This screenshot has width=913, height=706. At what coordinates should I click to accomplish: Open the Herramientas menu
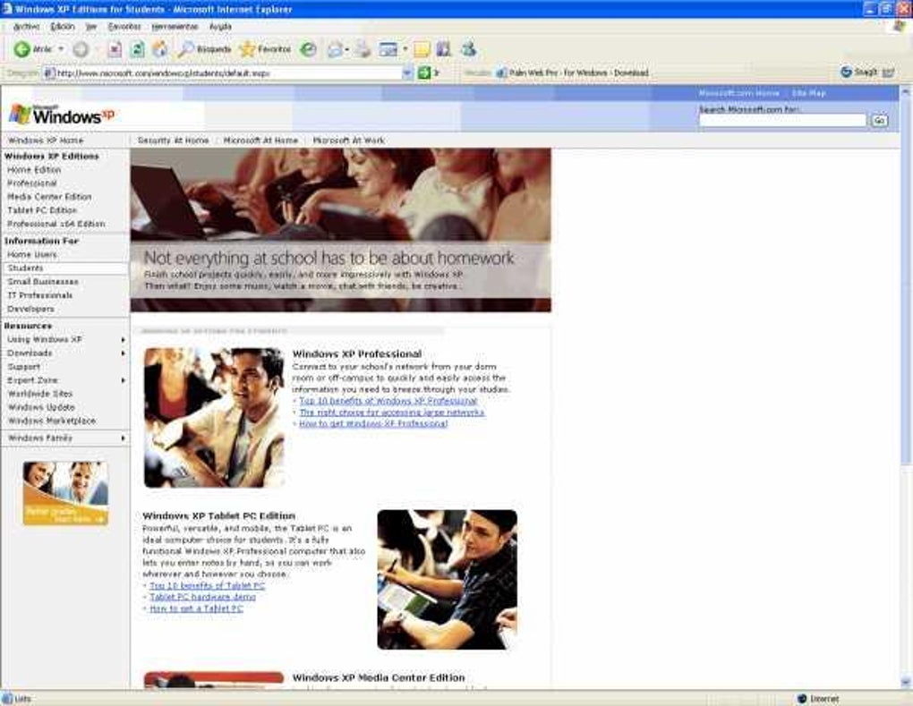point(175,27)
